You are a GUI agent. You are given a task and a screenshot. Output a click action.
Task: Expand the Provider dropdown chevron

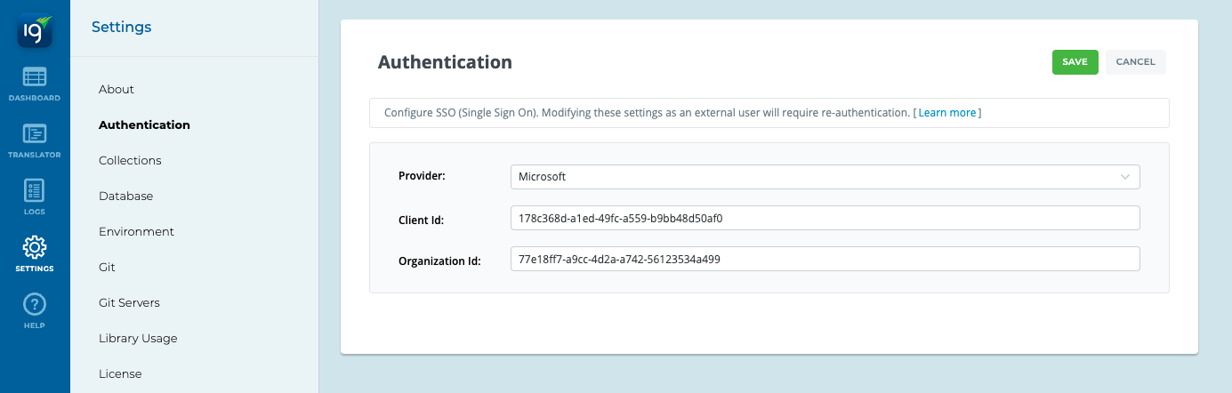(1125, 177)
